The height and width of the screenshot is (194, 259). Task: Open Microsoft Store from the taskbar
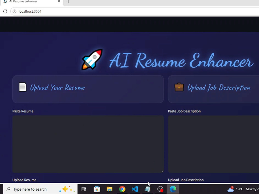click(97, 189)
